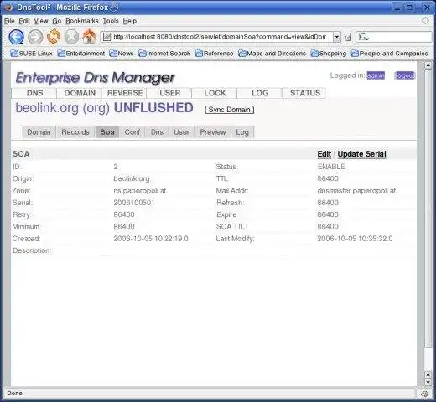Open the Edit menu
The image size is (436, 402).
(24, 21)
